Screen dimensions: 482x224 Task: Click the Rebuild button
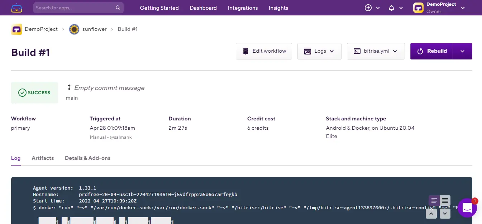[x=431, y=51]
